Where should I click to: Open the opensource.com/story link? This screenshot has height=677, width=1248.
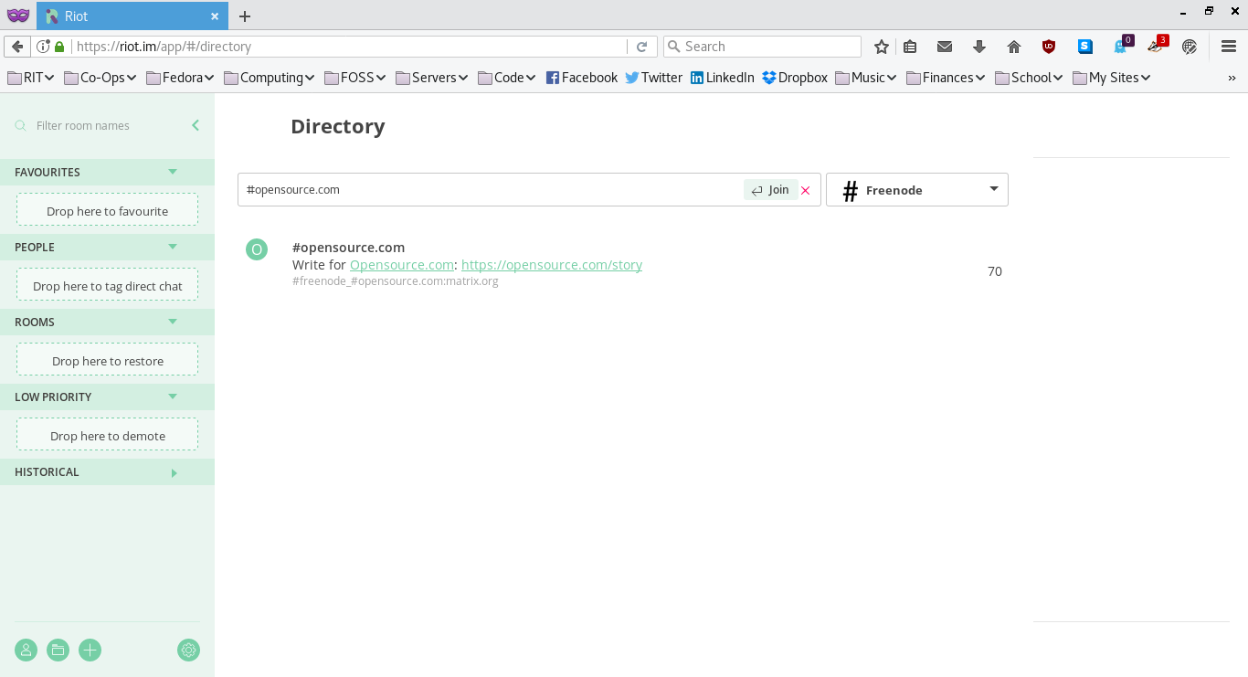click(x=552, y=265)
